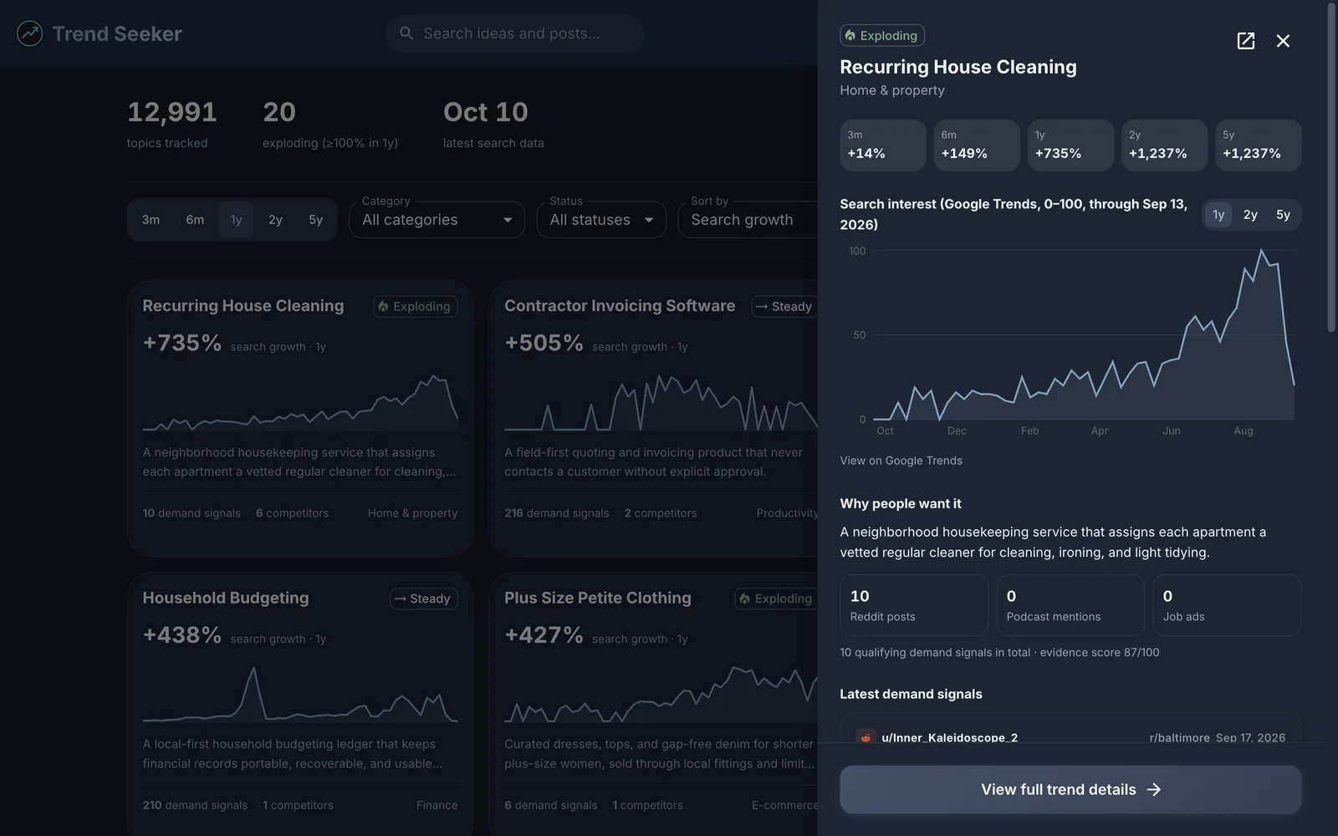Click the detail panel vertical scrollbar
Viewport: 1338px width, 836px height.
coord(1331,167)
